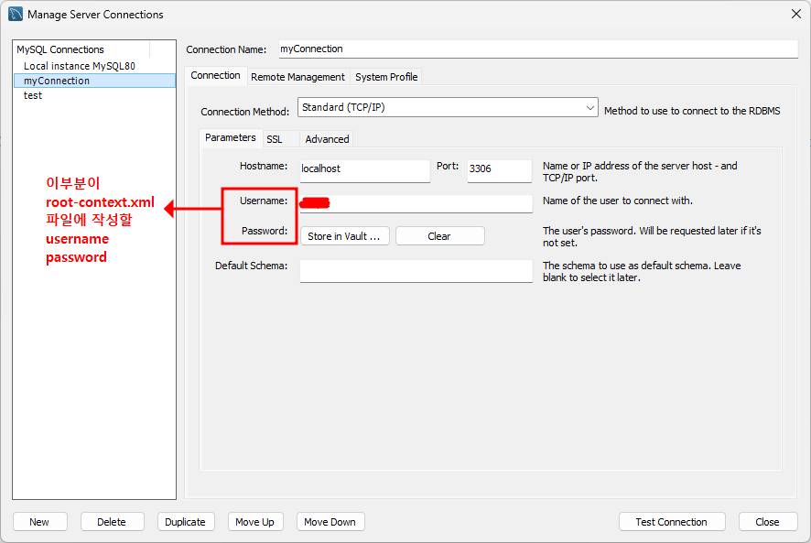Viewport: 811px width, 543px height.
Task: Edit the Connection Name field
Action: point(538,49)
